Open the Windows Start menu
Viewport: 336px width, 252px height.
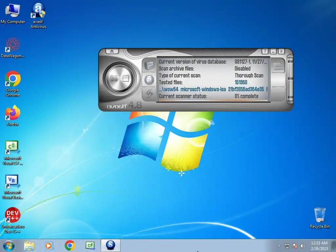[x=9, y=245]
